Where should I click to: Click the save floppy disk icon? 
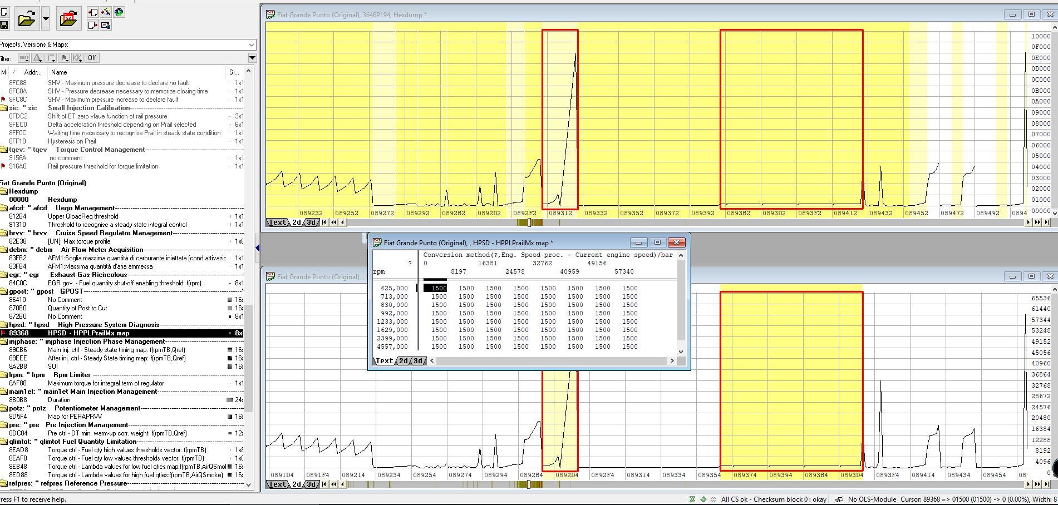(x=4, y=25)
